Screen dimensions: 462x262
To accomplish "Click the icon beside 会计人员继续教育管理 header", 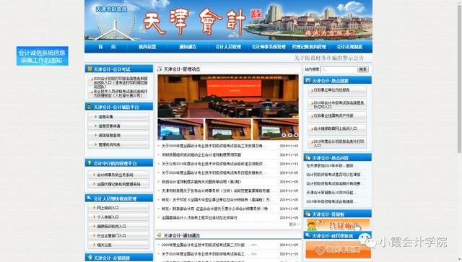I will point(90,198).
